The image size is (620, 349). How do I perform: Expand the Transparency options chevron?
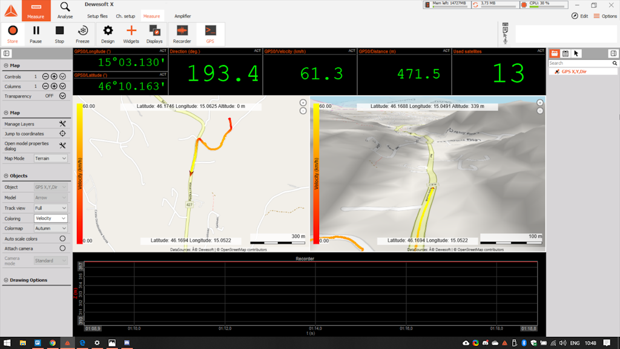[x=62, y=96]
